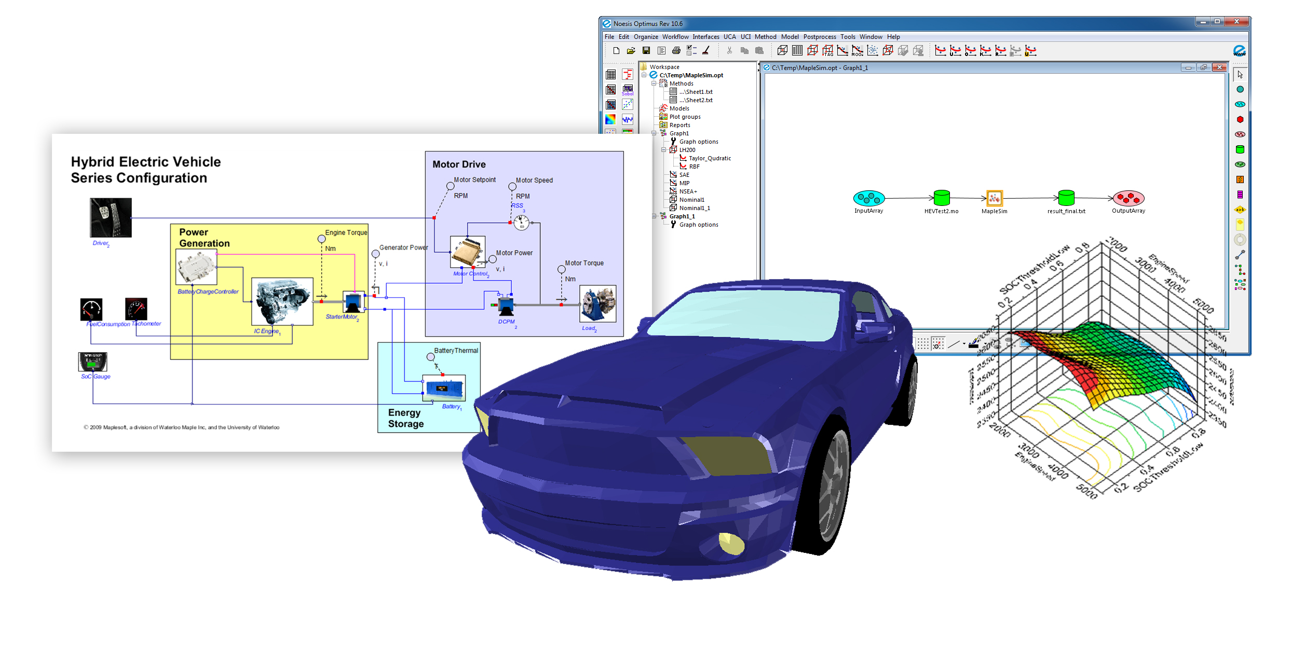1305x652 pixels.
Task: Collapse the LH200 tree branch
Action: coord(664,150)
